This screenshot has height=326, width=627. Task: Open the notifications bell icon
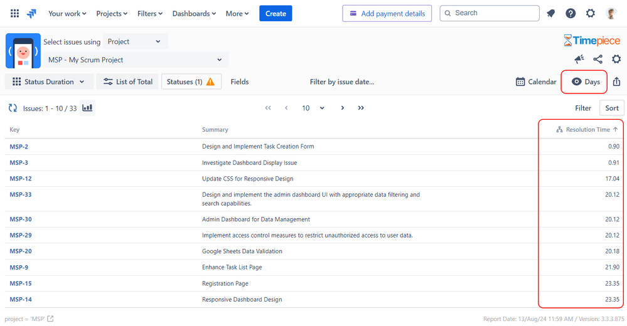pos(550,14)
